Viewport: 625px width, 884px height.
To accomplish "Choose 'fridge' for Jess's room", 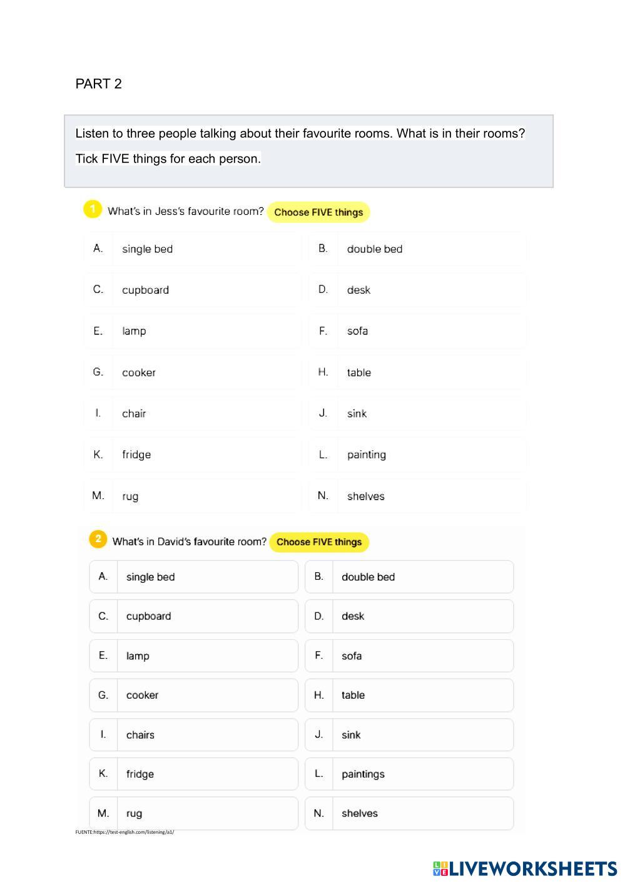I will pyautogui.click(x=192, y=455).
